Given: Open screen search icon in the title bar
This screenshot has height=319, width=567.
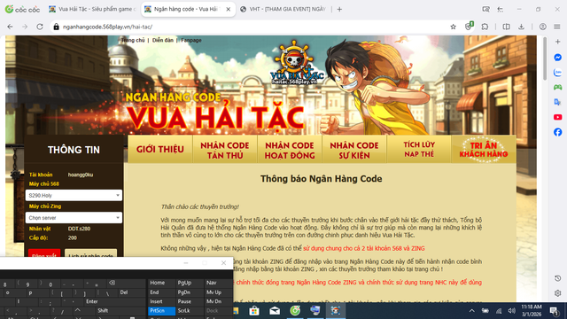Looking at the screenshot, I should click(x=485, y=10).
